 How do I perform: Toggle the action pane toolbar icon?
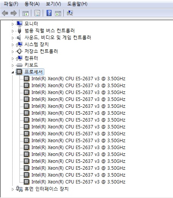coord(58,13)
